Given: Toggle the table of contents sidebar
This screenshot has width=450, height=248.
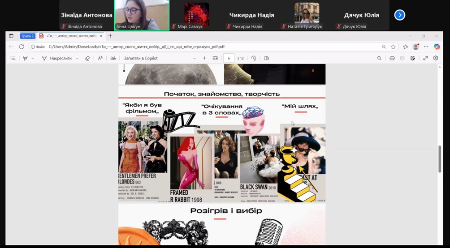Looking at the screenshot, I should 13,58.
